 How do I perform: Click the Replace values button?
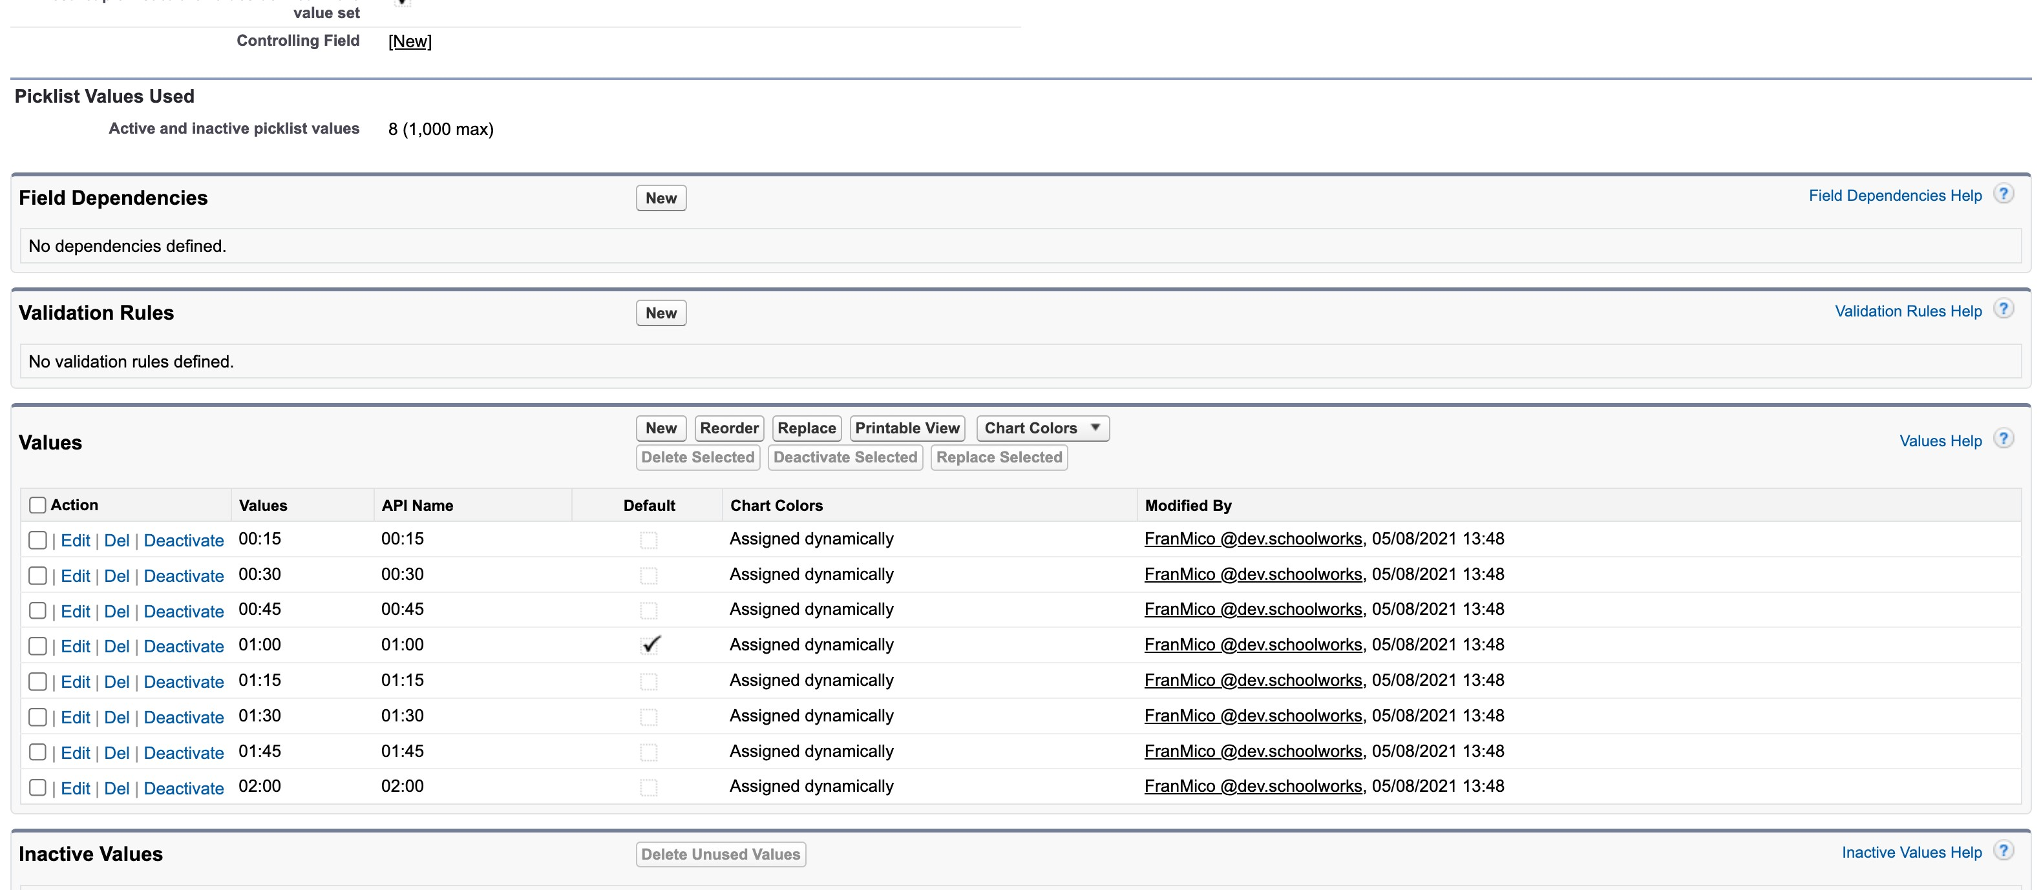[806, 428]
